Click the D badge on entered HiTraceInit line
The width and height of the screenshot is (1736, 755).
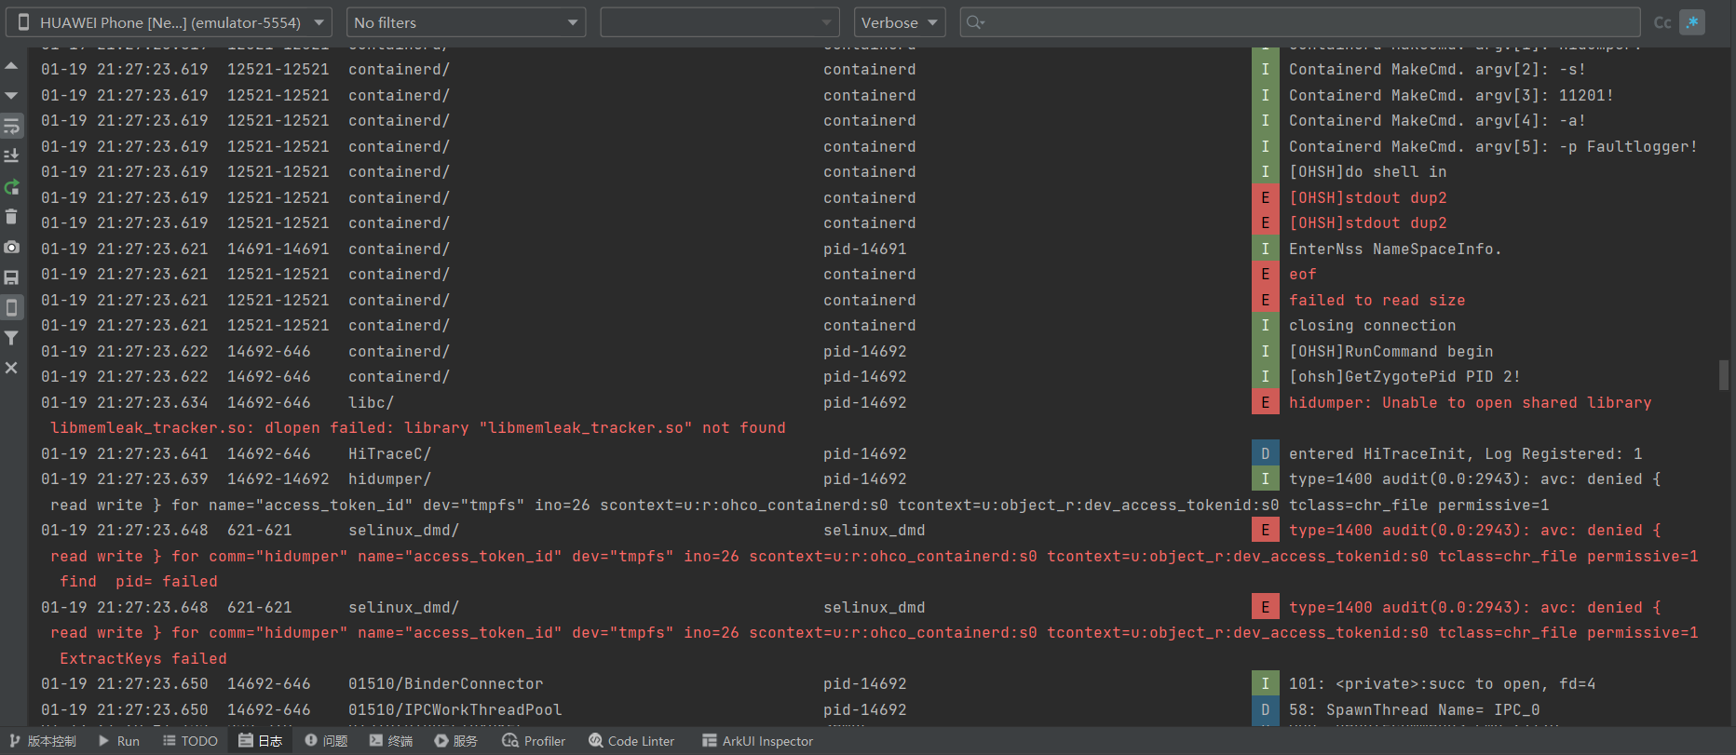coord(1265,453)
